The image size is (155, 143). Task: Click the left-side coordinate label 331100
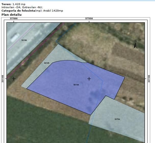pyautogui.click(x=3, y=79)
